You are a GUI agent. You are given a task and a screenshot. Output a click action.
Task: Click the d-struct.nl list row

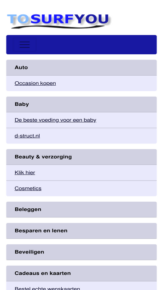point(82,136)
